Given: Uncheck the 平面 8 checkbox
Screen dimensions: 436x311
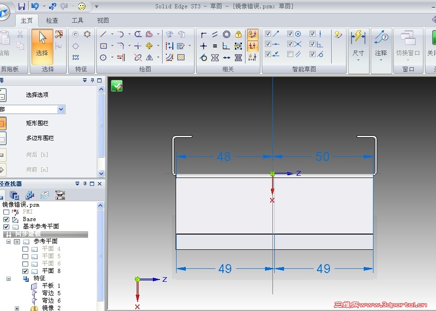Looking at the screenshot, I should pos(25,271).
